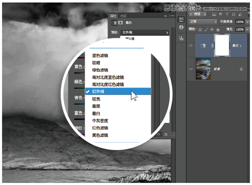252x185 pixels.
Task: Open the Properties icon in collapsed panel strip
Action: 181,20
